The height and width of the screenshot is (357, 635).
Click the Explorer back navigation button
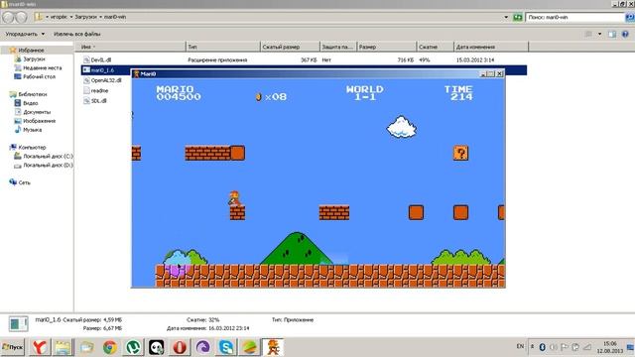[8, 17]
